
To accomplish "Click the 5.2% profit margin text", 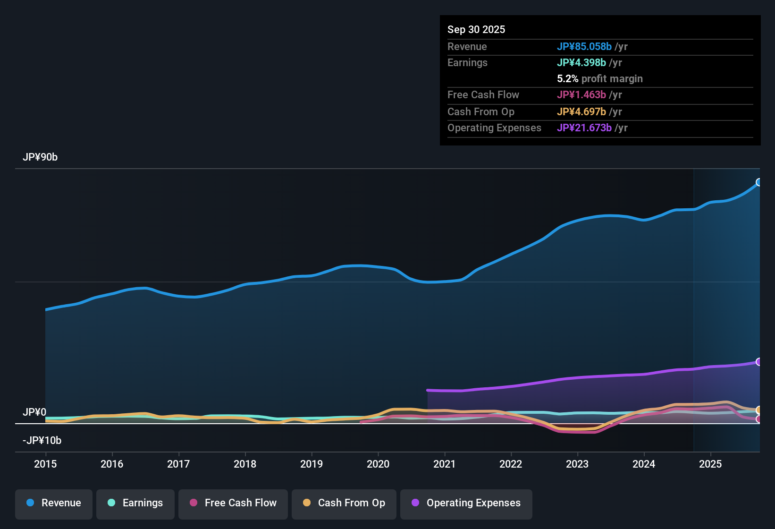I will tap(600, 79).
